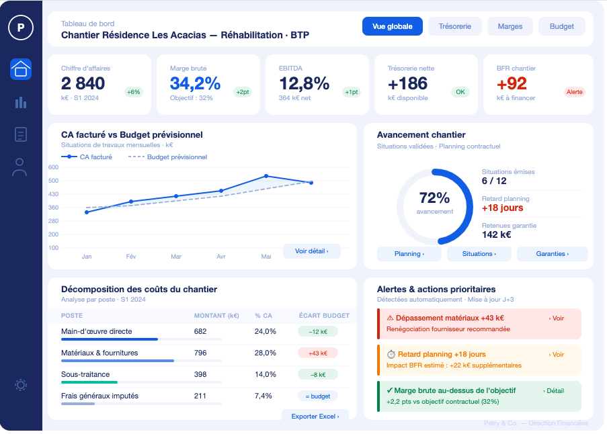Click Détail on Marge brute alert
Screen dimensions: 607x434
(x=553, y=391)
